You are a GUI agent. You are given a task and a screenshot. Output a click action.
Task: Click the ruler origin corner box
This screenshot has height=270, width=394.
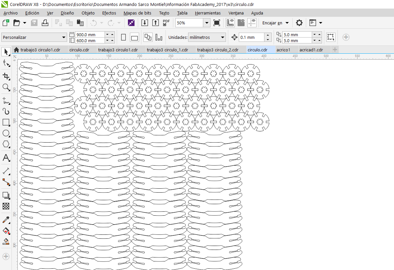(x=14, y=57)
